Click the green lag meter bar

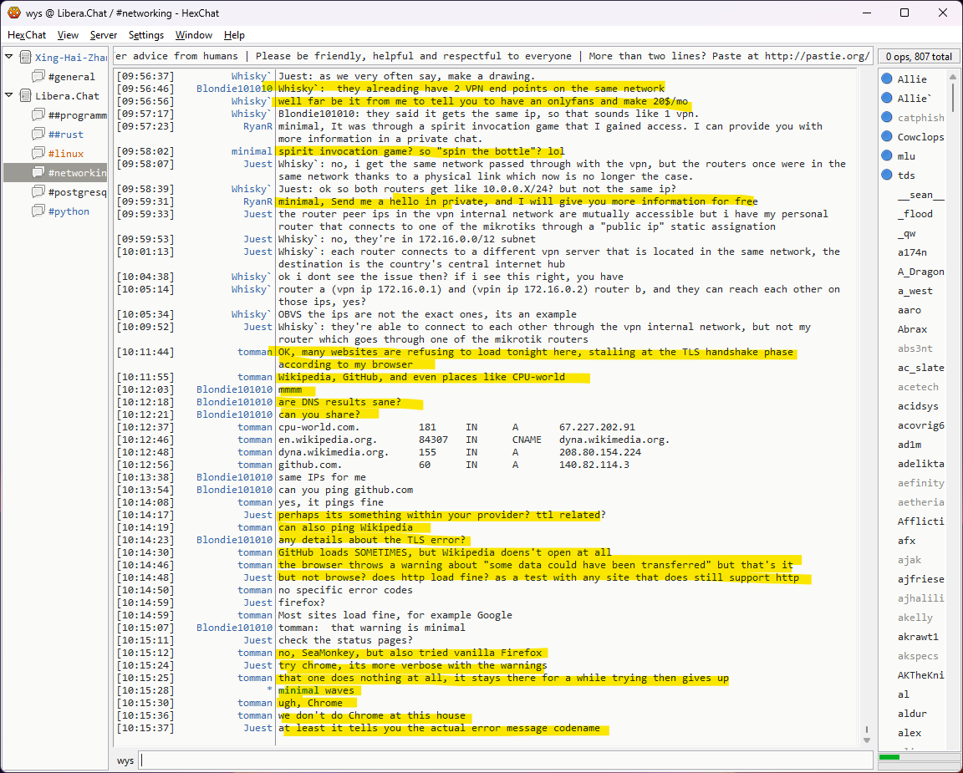(x=889, y=757)
